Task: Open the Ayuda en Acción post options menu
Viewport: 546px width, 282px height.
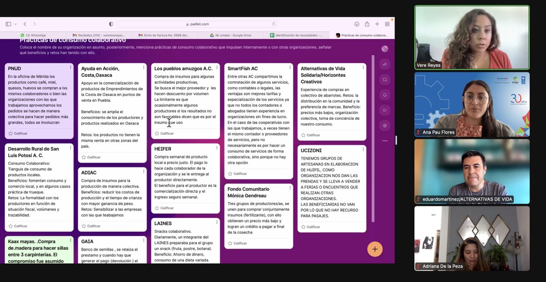Action: point(143,68)
